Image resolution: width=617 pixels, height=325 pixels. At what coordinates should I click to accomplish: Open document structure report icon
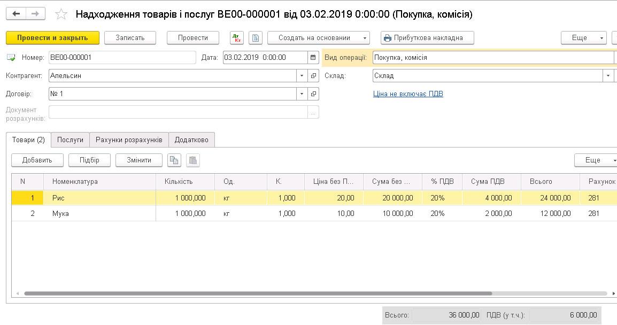click(x=256, y=38)
